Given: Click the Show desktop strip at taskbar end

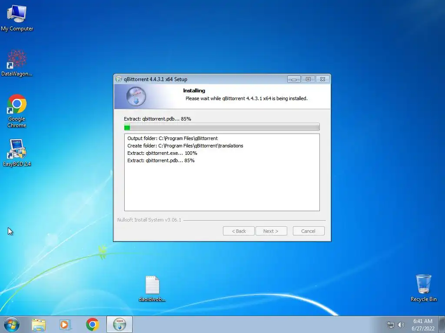Looking at the screenshot, I should coord(442,324).
